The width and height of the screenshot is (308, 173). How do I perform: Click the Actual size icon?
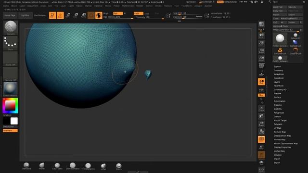click(261, 51)
